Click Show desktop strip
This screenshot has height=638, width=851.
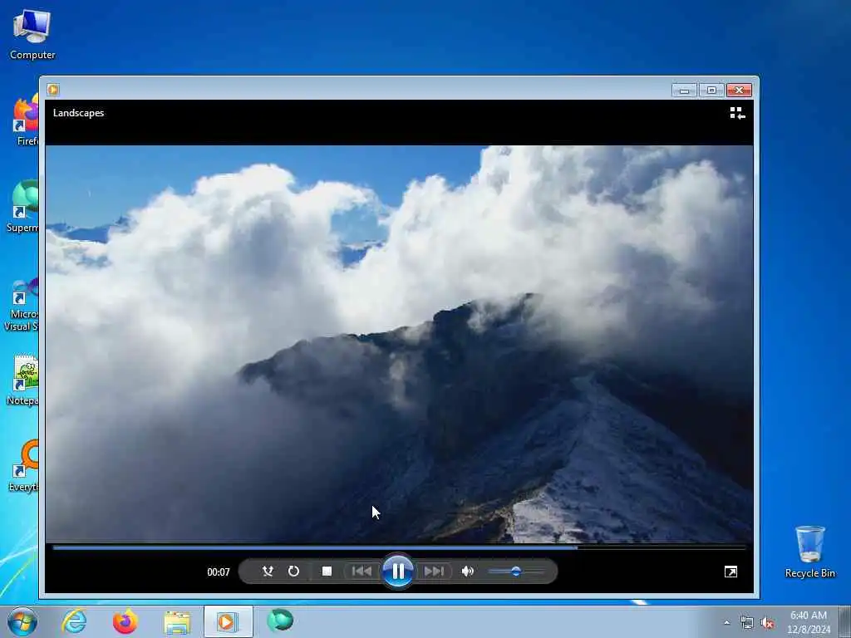coord(845,621)
